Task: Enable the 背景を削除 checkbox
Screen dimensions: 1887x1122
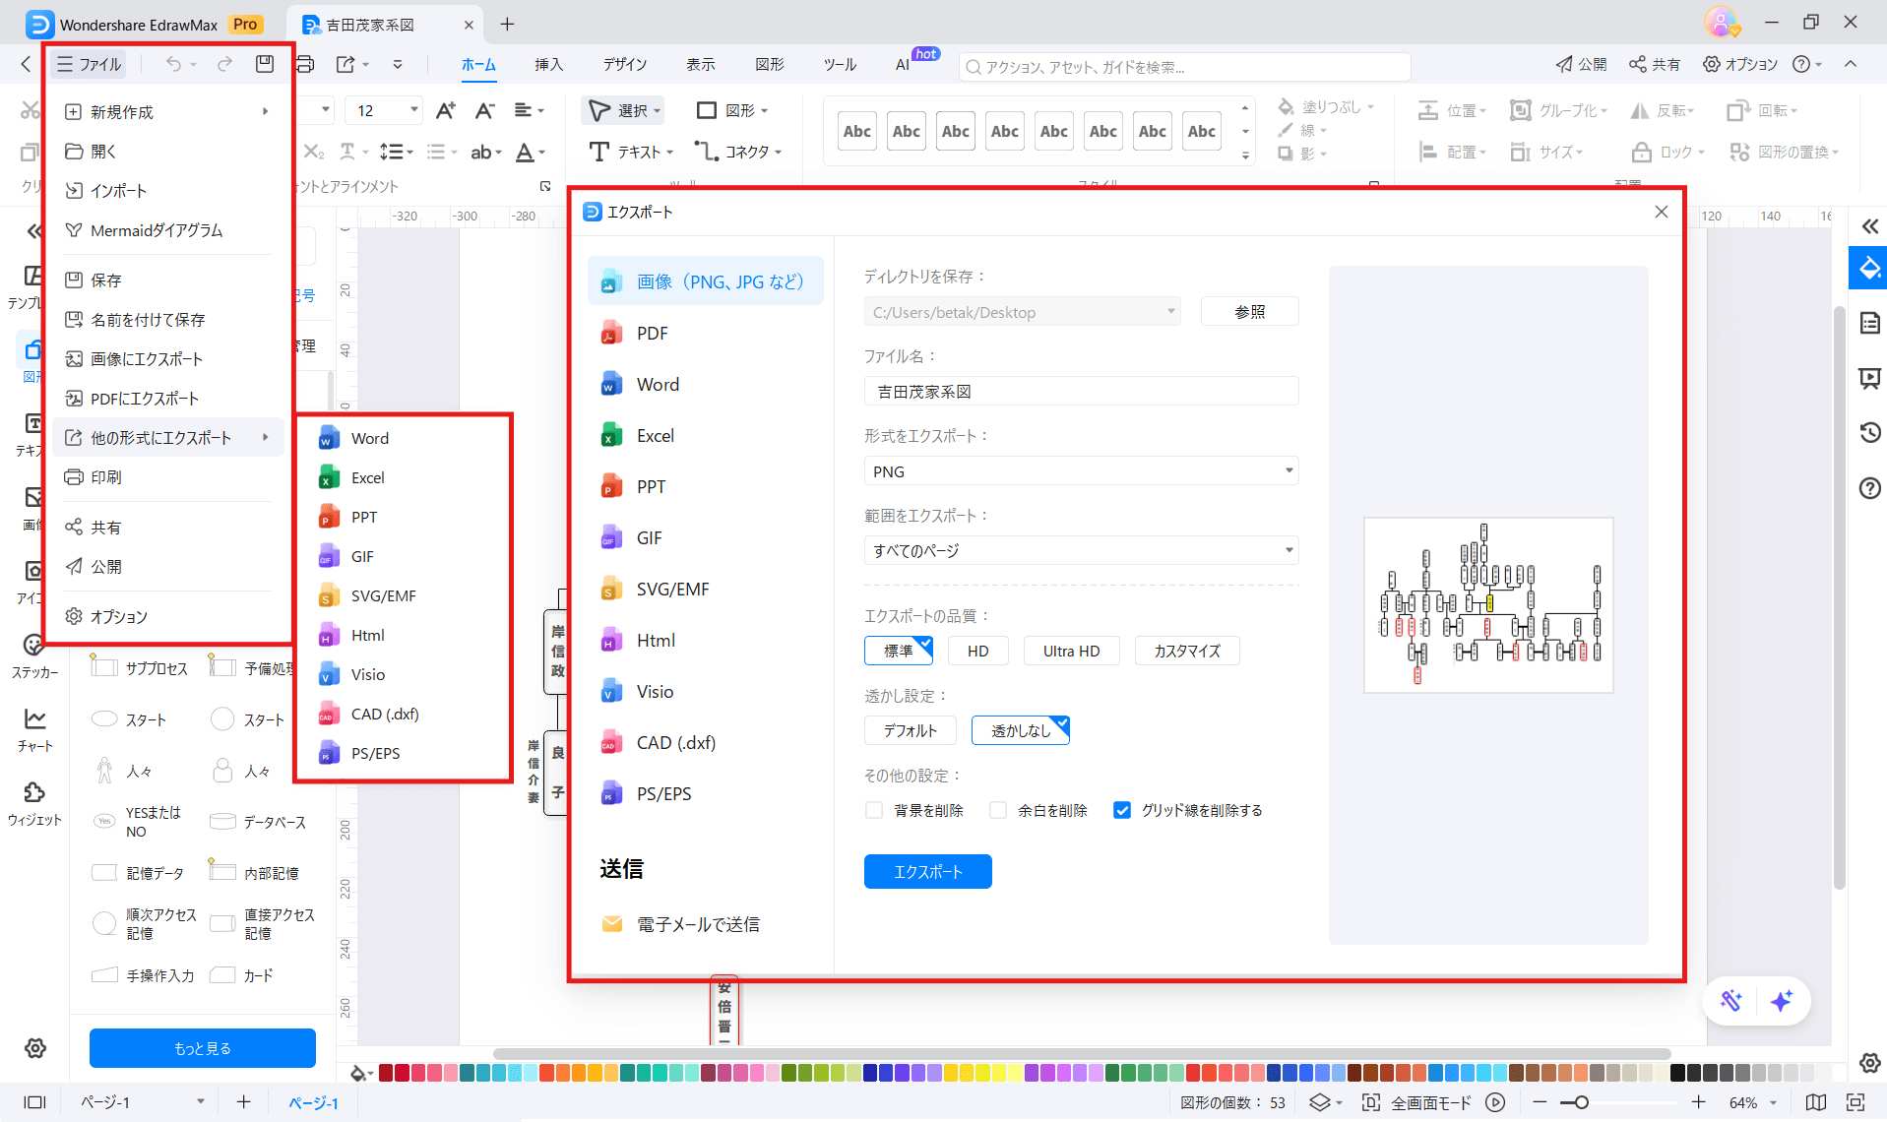Action: [x=873, y=810]
